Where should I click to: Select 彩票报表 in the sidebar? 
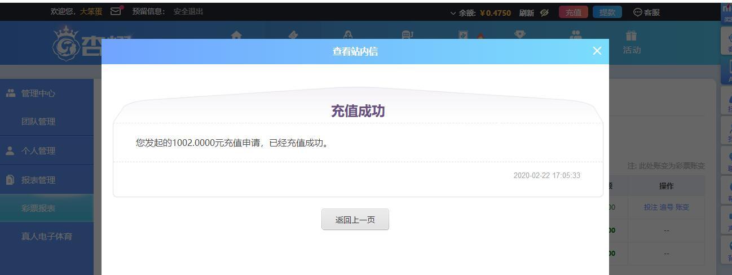(38, 209)
